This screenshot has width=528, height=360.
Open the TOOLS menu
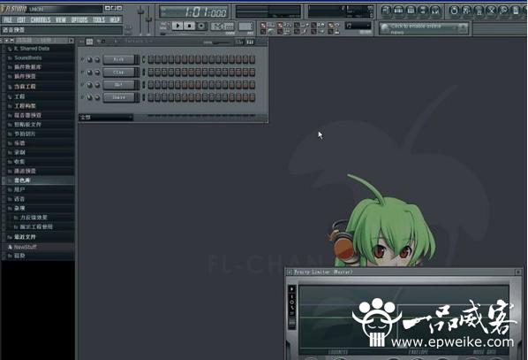(x=99, y=20)
